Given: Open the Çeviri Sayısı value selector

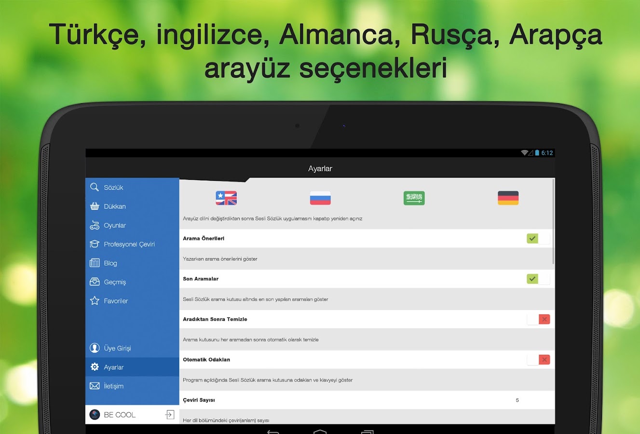Looking at the screenshot, I should (x=517, y=400).
